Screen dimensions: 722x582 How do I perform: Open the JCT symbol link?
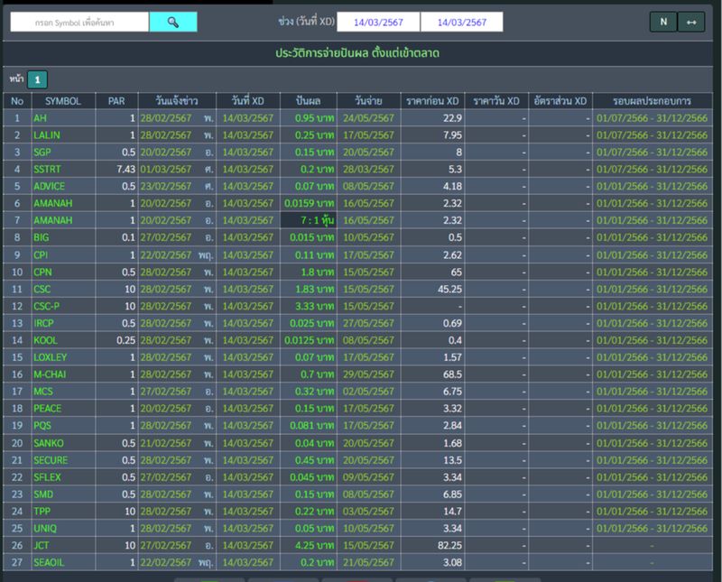point(42,544)
